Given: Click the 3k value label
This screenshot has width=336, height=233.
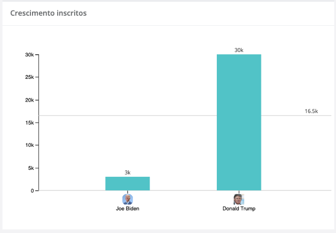Looking at the screenshot, I should [128, 173].
